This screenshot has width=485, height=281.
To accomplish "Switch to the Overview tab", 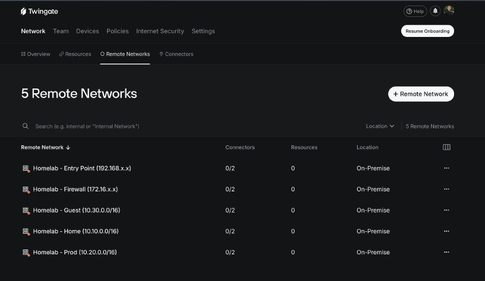I will (x=36, y=54).
